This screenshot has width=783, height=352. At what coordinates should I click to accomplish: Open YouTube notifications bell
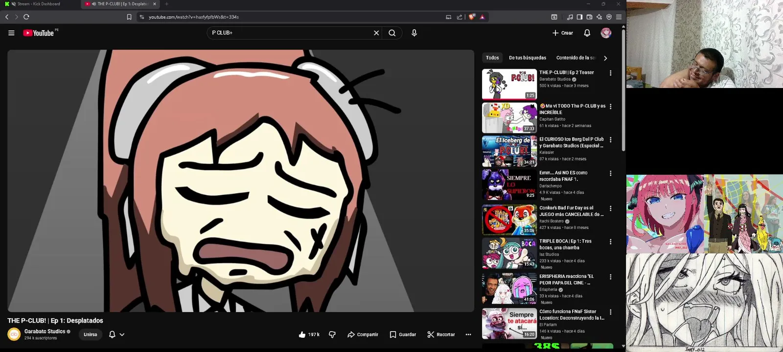(587, 33)
